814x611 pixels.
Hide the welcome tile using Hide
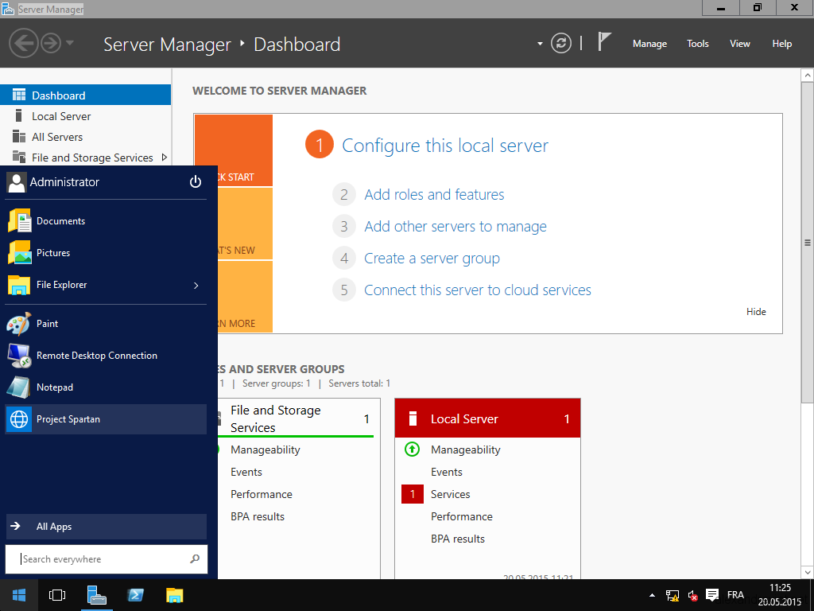tap(756, 312)
